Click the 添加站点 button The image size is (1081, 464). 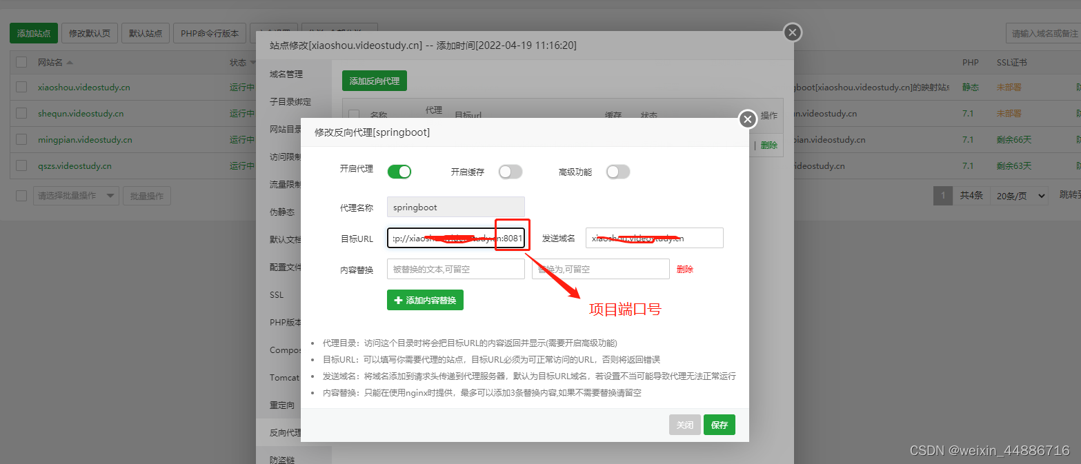32,32
